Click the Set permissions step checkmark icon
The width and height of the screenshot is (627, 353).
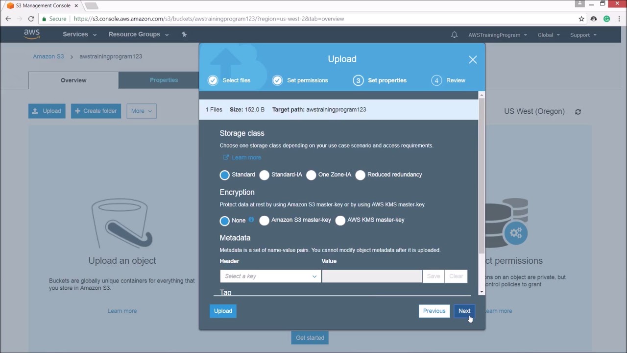[x=277, y=80]
